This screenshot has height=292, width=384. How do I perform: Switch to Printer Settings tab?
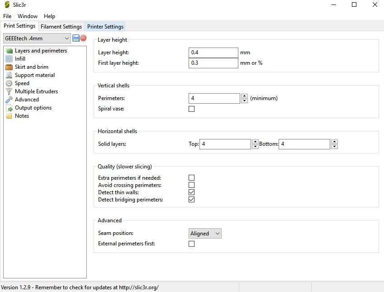coord(105,26)
